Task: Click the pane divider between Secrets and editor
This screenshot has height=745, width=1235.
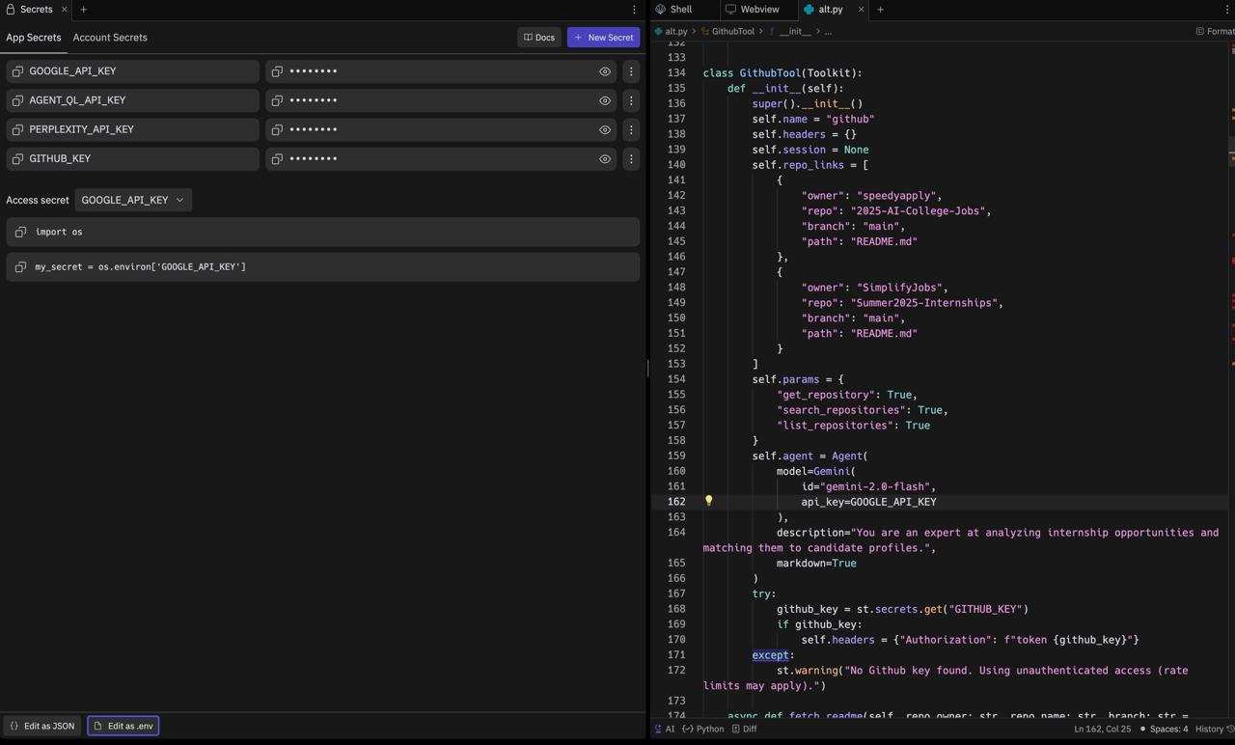Action: tap(647, 367)
